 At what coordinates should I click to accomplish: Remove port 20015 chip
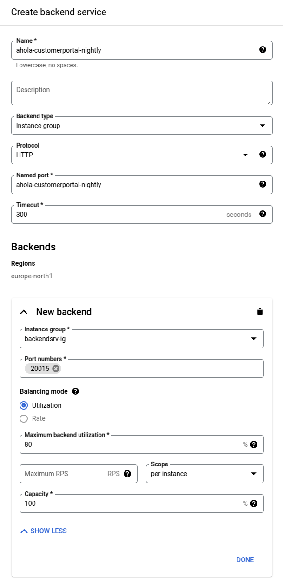56,369
